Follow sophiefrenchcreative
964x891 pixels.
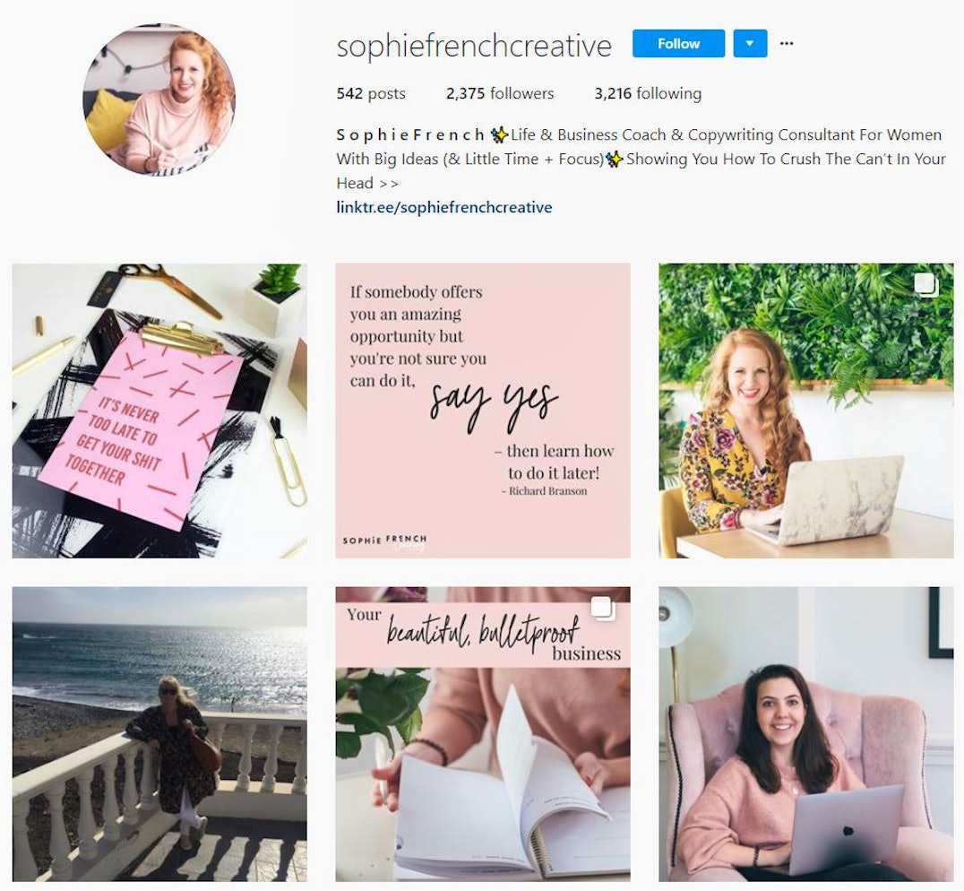[679, 43]
